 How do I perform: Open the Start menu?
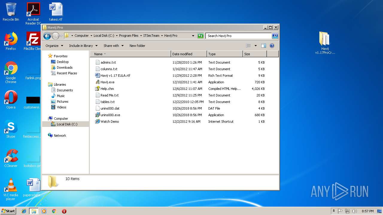8,211
